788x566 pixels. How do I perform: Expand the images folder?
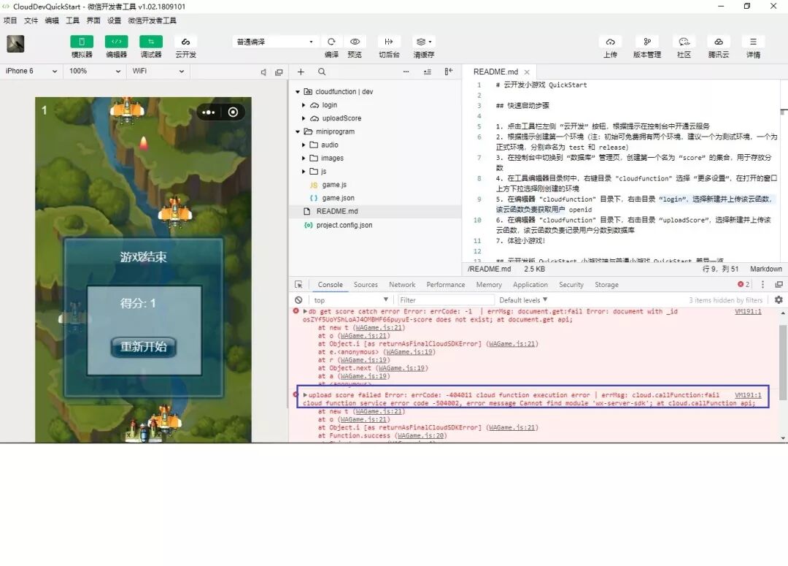[304, 158]
